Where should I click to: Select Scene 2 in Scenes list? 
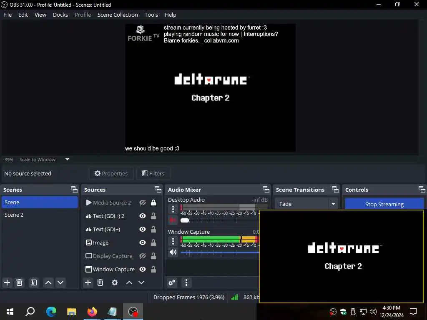pyautogui.click(x=40, y=215)
